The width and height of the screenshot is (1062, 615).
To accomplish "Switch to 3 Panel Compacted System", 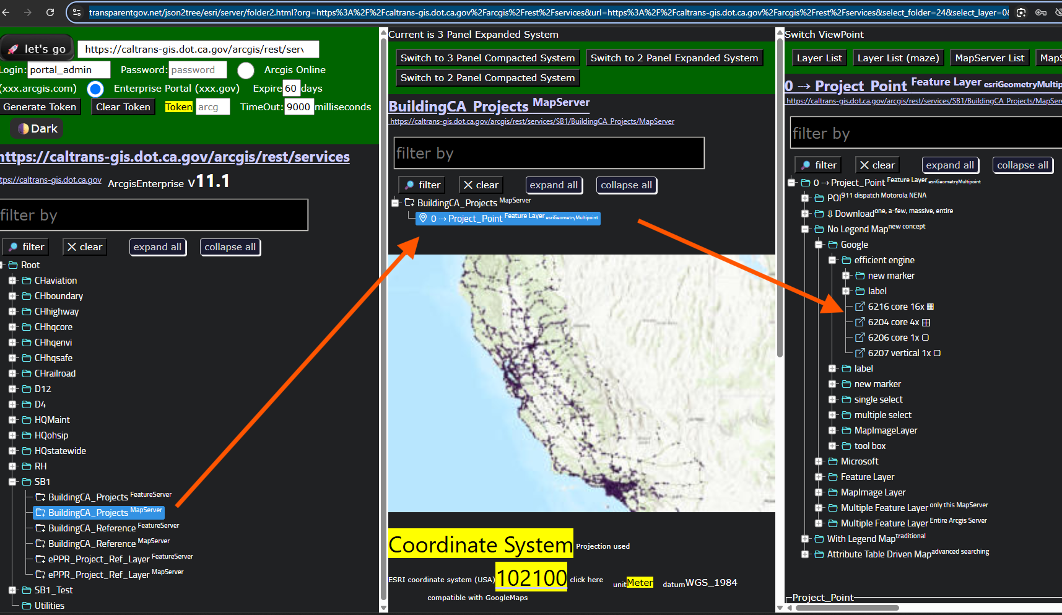I will tap(487, 58).
